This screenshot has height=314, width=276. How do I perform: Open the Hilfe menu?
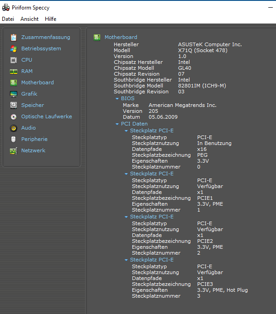click(50, 19)
